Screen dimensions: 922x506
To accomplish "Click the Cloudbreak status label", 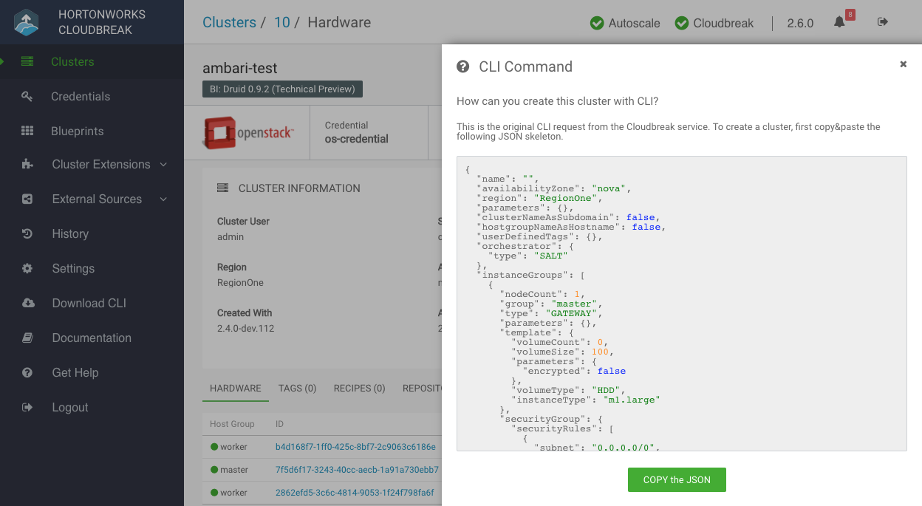I will click(723, 23).
